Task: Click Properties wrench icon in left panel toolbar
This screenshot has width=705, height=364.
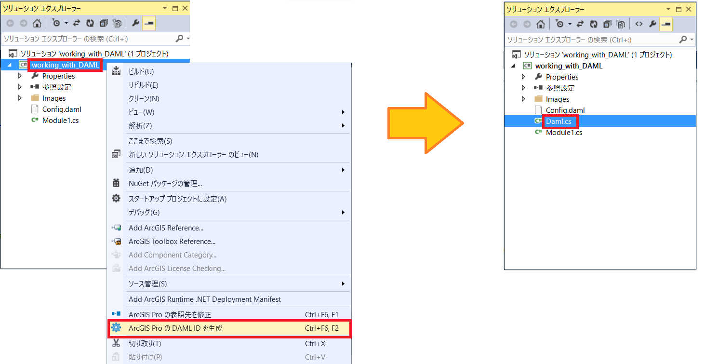Action: pos(135,23)
